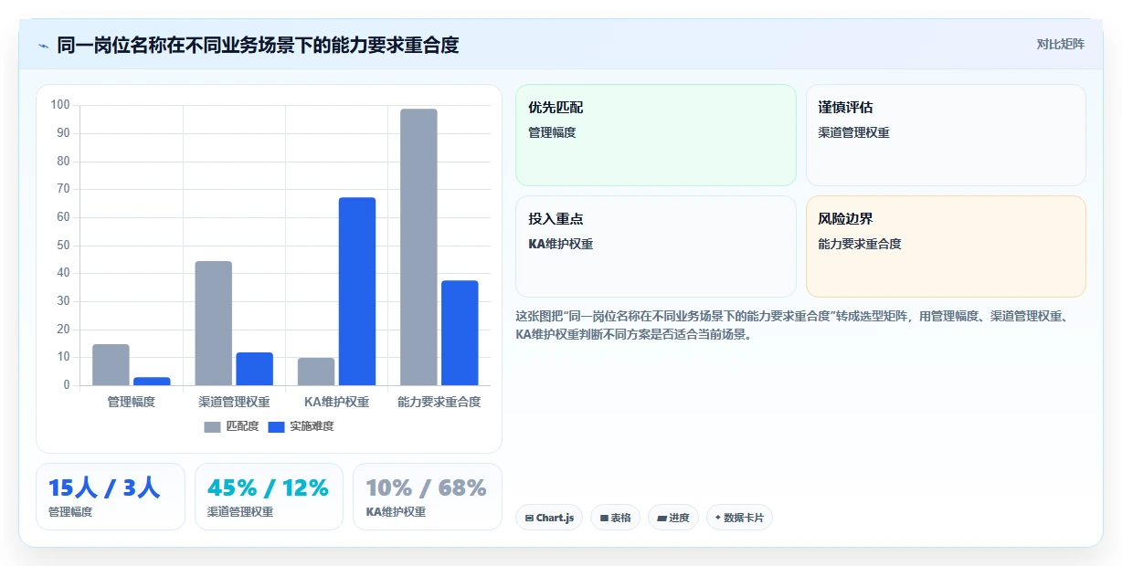Toggle the 匹配度 legend entry

coord(232,426)
